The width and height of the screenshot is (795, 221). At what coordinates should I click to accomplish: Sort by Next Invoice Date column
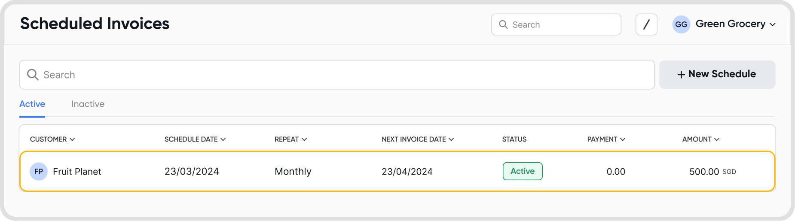pos(418,139)
